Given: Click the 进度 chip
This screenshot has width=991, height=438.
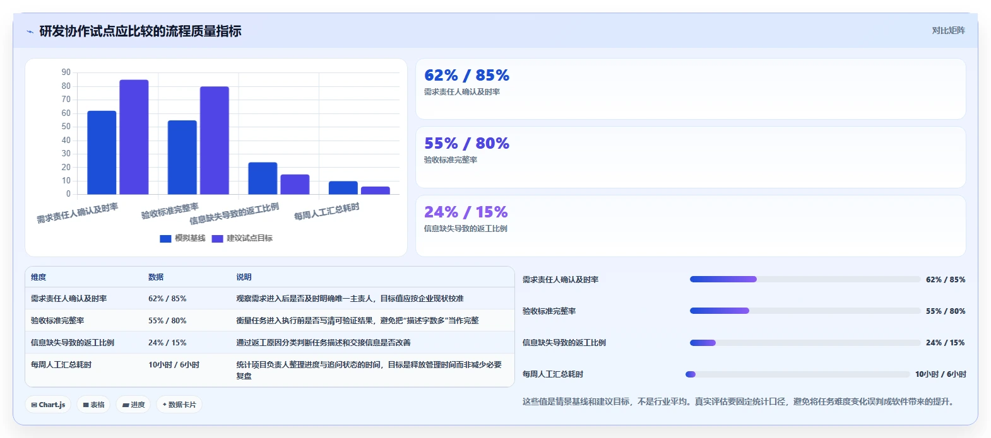Looking at the screenshot, I should (133, 405).
